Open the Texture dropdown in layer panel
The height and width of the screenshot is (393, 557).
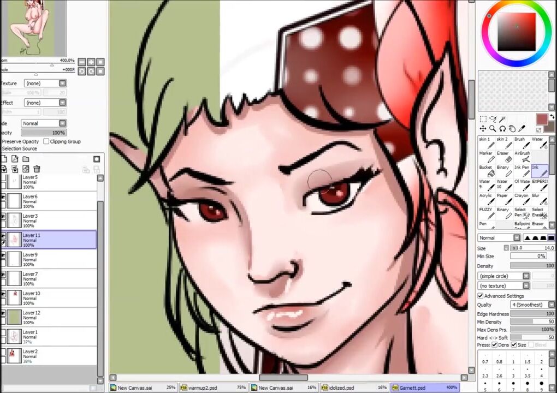point(45,84)
